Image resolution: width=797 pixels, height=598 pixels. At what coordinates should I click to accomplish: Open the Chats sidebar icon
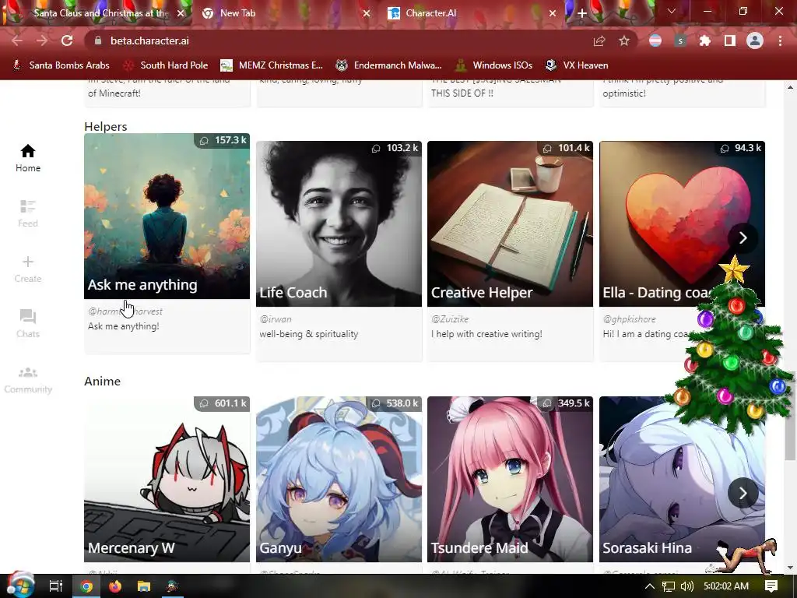[x=27, y=316]
